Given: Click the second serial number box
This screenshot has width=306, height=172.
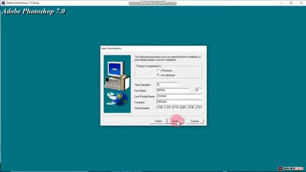Looking at the screenshot, I should coord(168,107).
